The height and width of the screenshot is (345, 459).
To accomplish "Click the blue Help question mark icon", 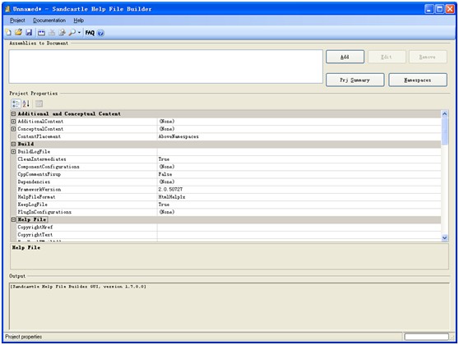I will tap(100, 33).
